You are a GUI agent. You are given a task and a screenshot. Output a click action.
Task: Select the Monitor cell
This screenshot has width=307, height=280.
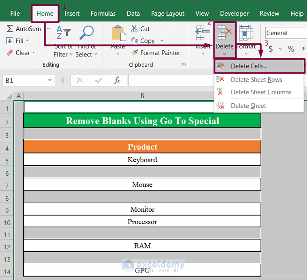tap(142, 209)
